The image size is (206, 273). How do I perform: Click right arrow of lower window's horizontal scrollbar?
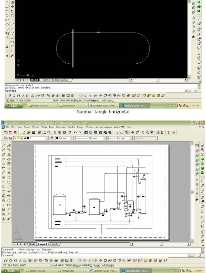189,244
